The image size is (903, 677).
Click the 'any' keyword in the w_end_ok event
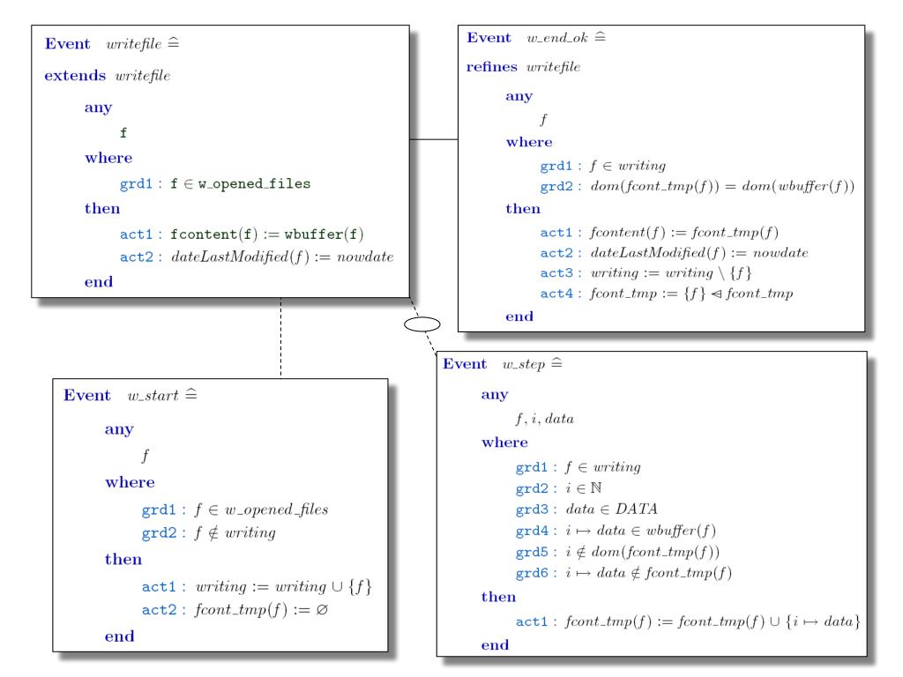pos(519,96)
